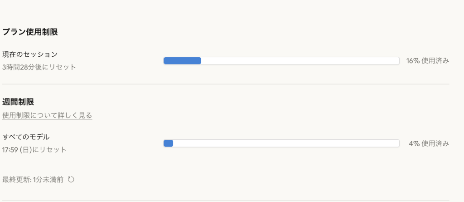Select the 現在のセッション label
The height and width of the screenshot is (202, 464).
point(30,54)
